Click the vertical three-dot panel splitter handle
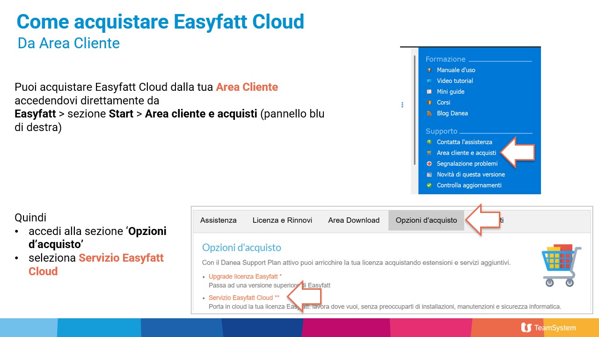This screenshot has width=599, height=337. click(402, 105)
